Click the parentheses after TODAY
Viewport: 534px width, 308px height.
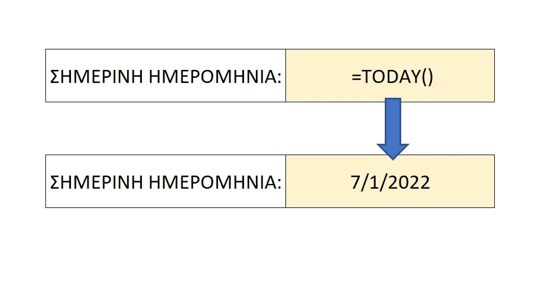click(427, 77)
